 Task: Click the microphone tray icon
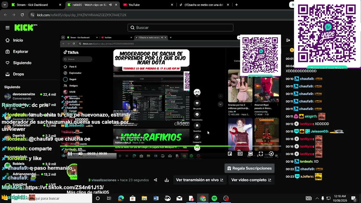(x=323, y=198)
